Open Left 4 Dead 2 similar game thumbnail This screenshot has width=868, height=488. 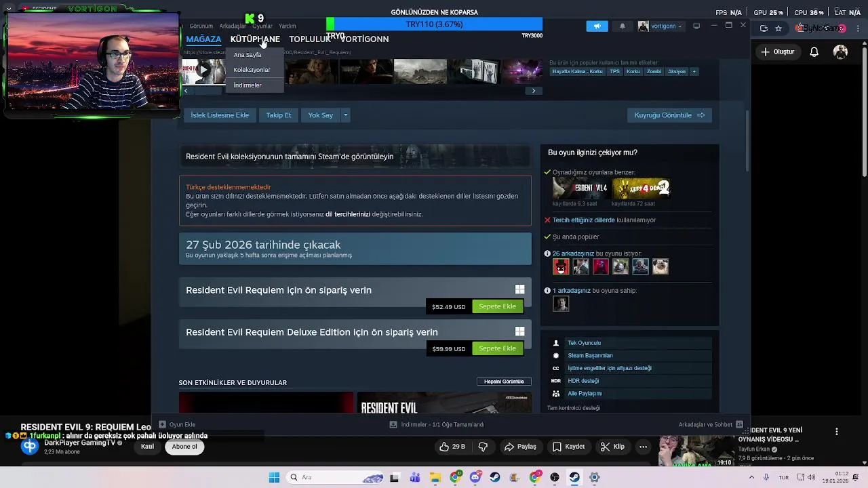[x=639, y=188]
